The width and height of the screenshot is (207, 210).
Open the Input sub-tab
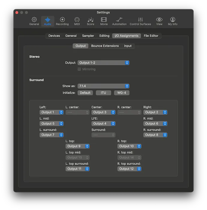click(x=128, y=46)
